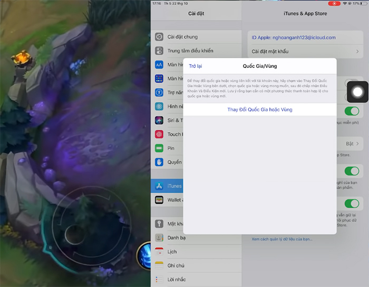This screenshot has height=287, width=369.
Task: Tap the AssistiveTouch floating button
Action: 357,92
